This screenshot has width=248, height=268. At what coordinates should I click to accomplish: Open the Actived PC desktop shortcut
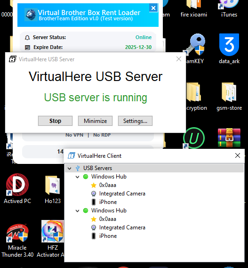(17, 189)
